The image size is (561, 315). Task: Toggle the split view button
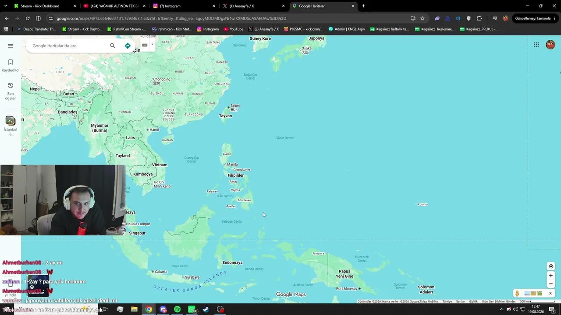(38, 18)
